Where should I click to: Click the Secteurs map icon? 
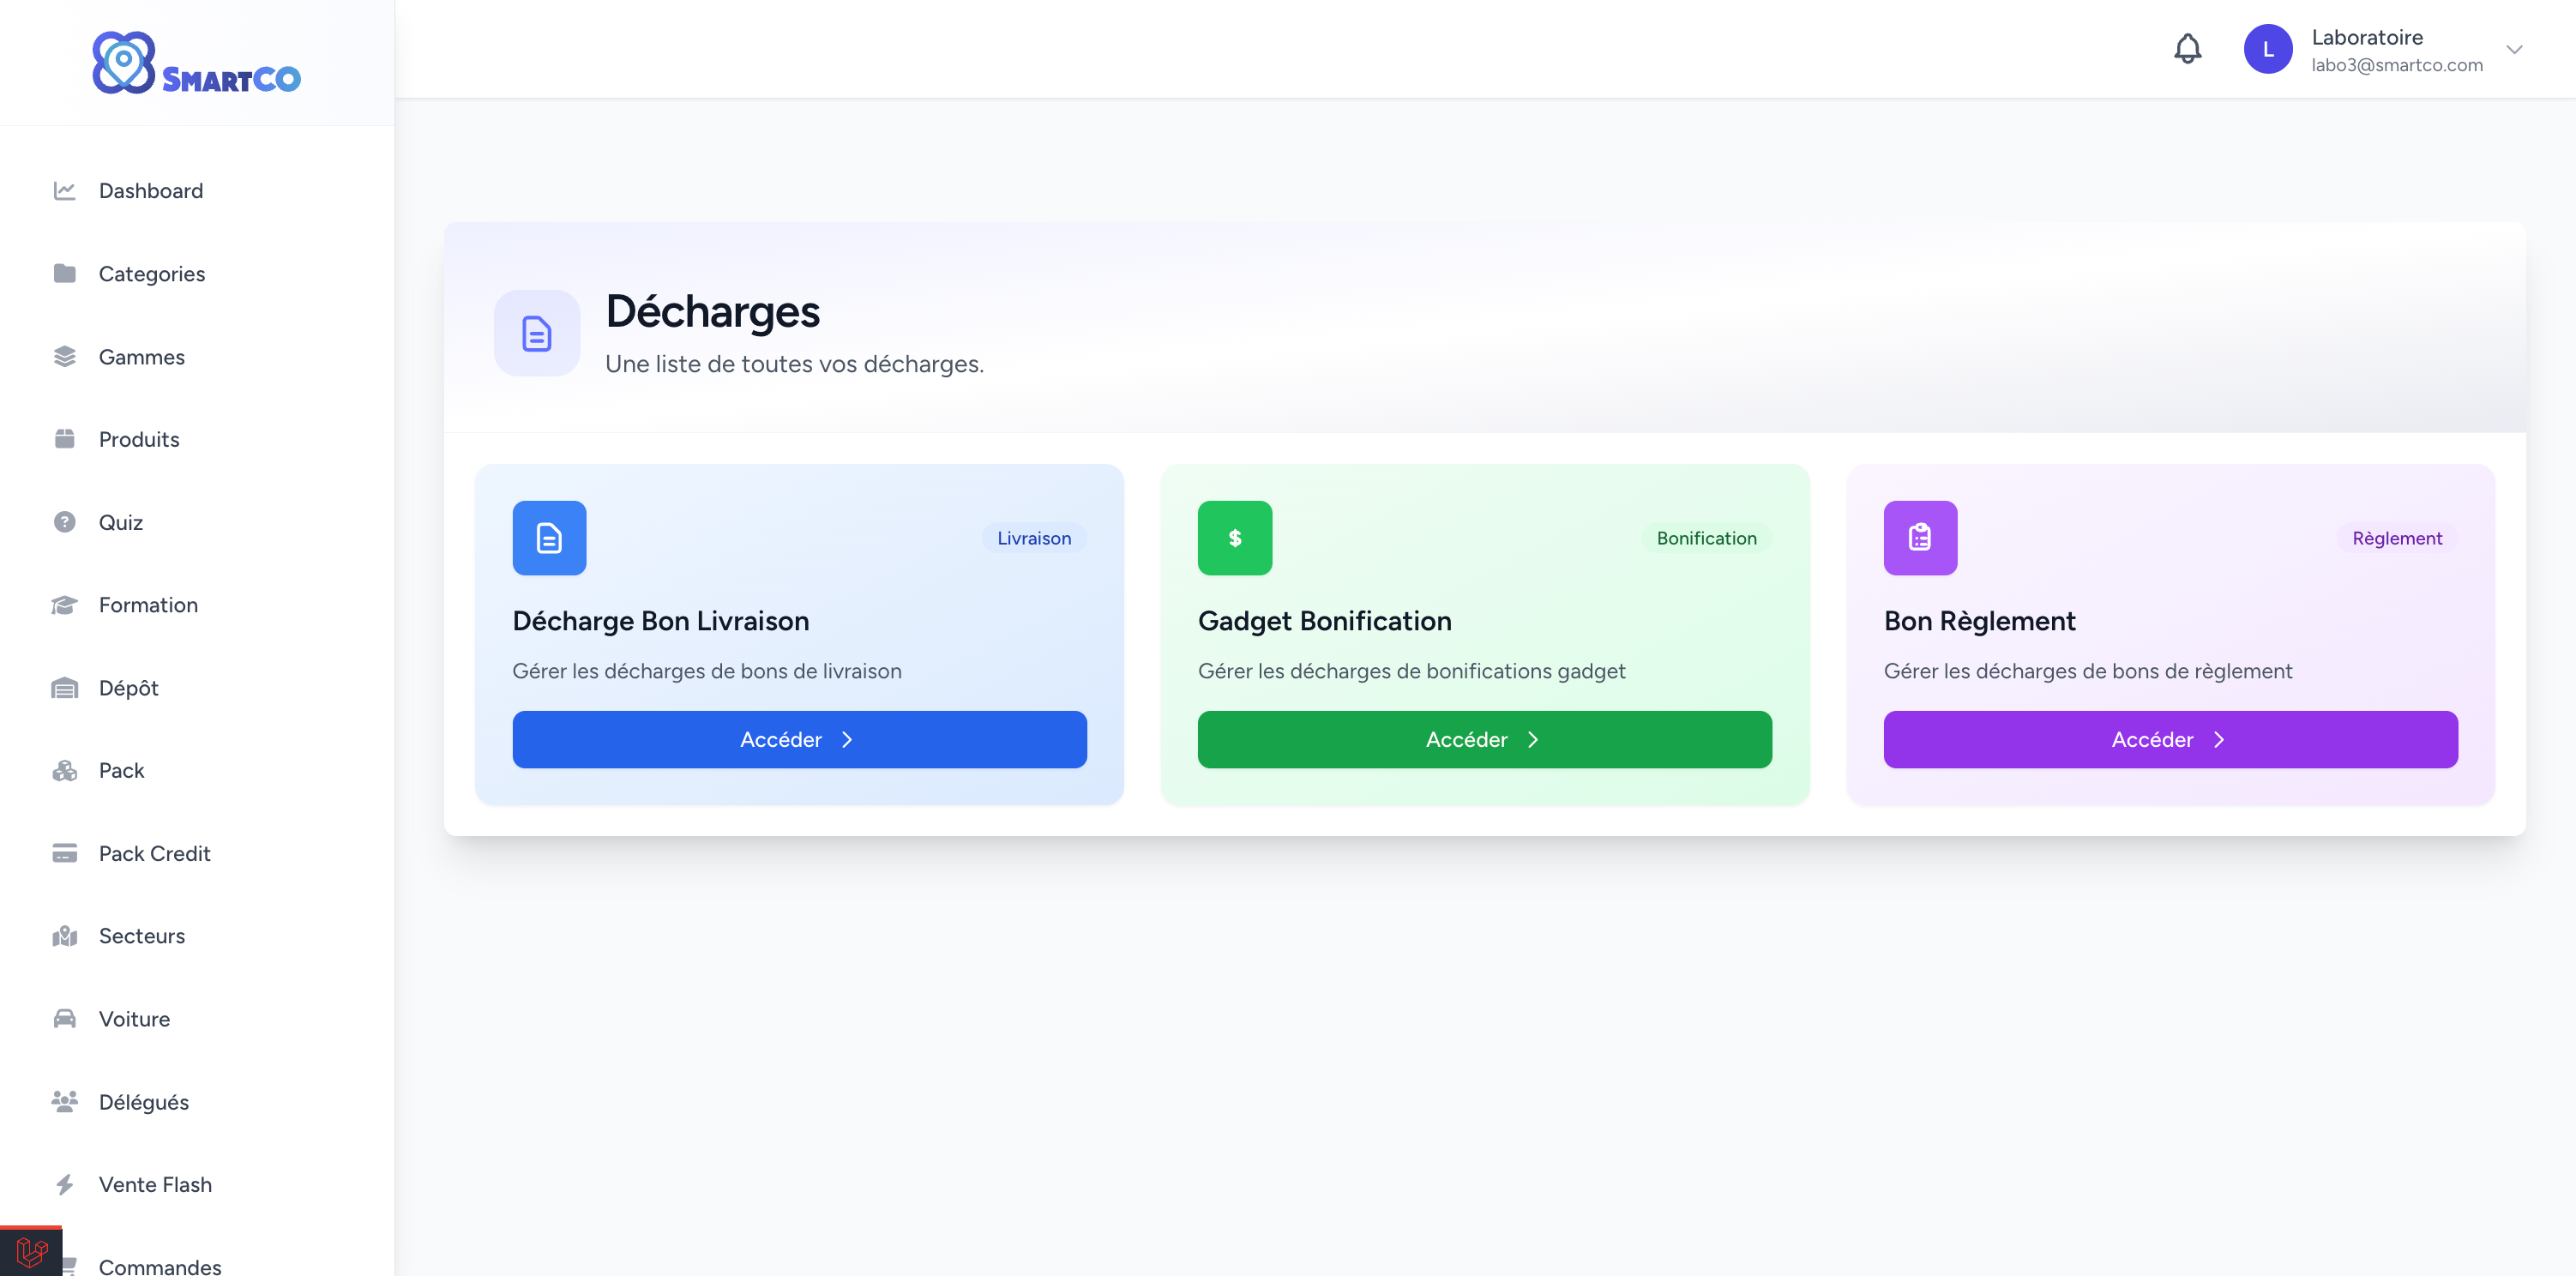(65, 936)
